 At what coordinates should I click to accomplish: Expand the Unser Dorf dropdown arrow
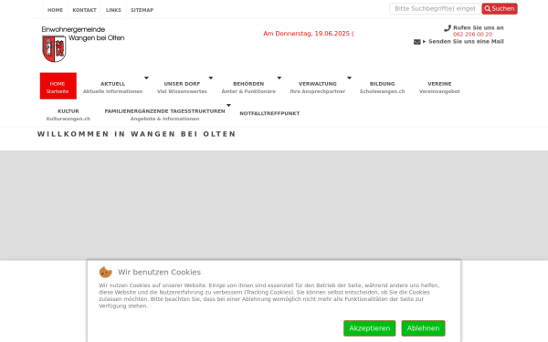pyautogui.click(x=211, y=78)
